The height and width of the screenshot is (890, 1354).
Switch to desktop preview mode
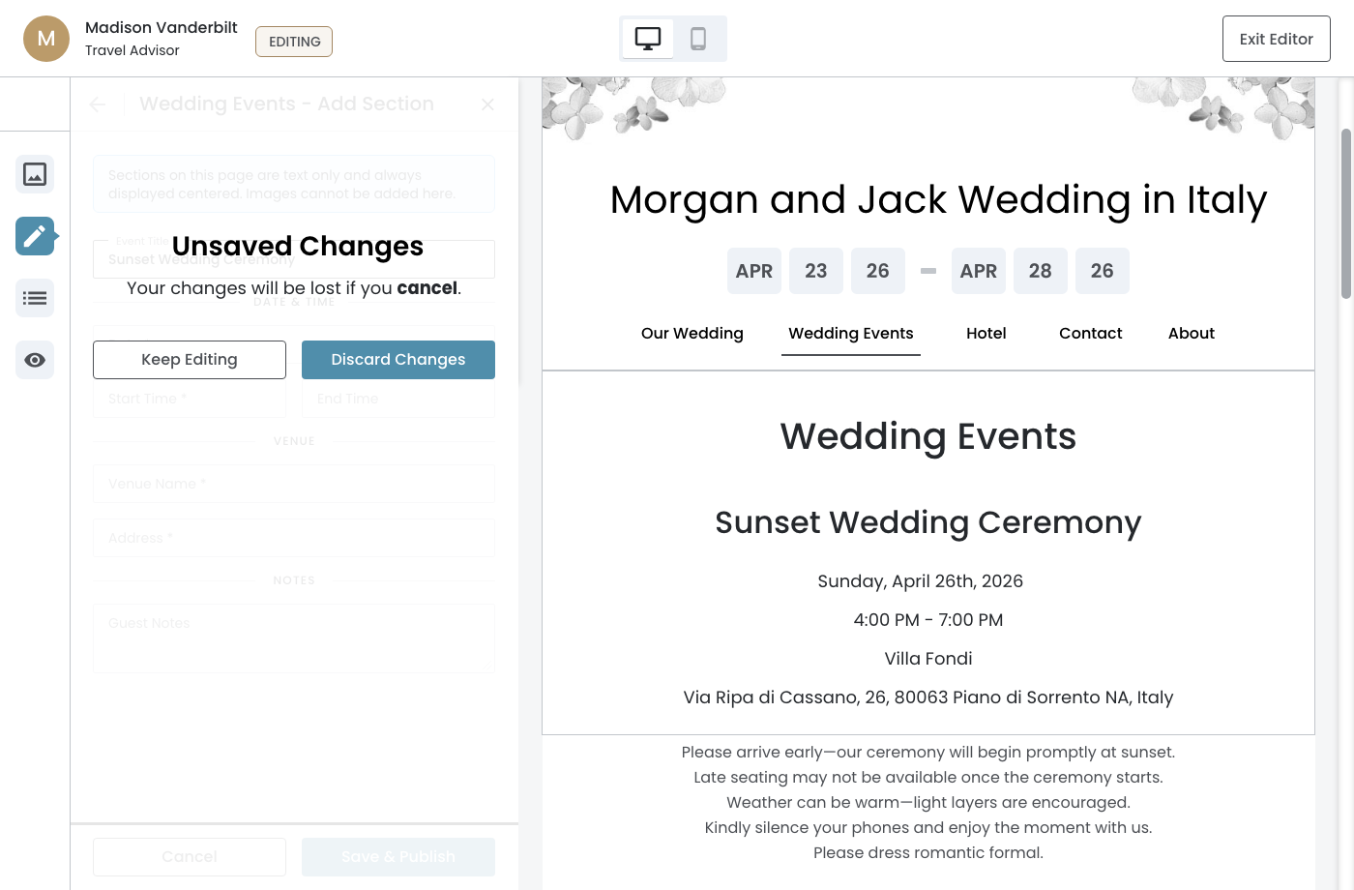click(x=648, y=39)
